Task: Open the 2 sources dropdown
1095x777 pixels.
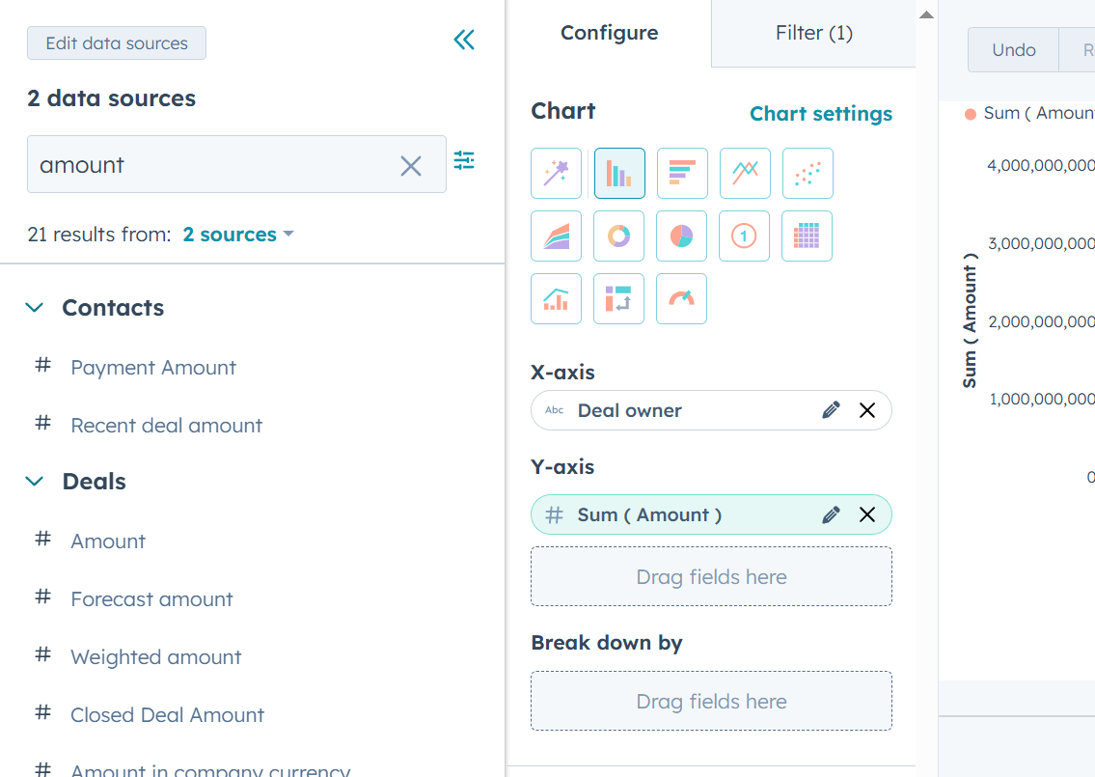Action: [x=238, y=235]
